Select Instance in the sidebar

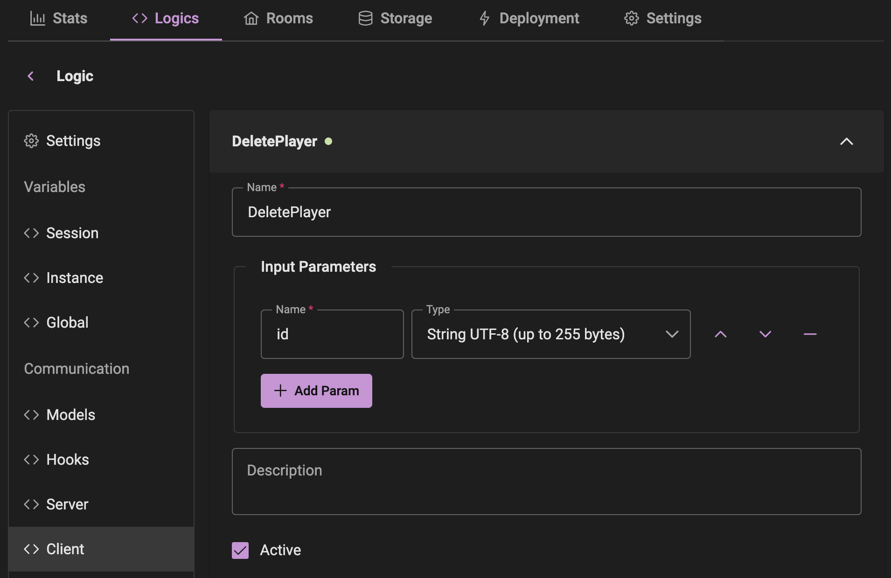(x=101, y=278)
